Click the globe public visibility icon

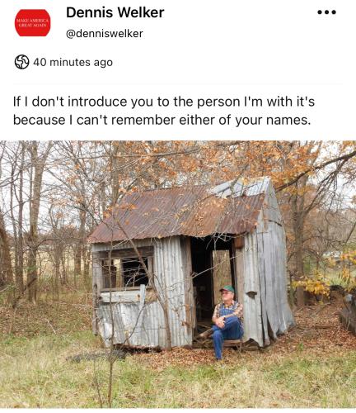[x=21, y=62]
